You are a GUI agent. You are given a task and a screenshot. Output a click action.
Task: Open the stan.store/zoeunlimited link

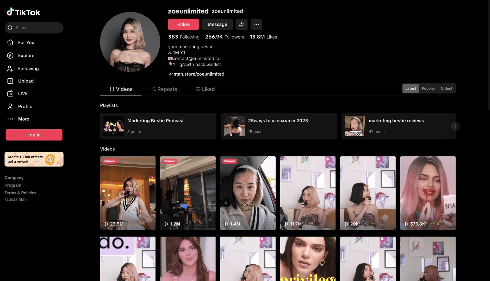pos(199,74)
